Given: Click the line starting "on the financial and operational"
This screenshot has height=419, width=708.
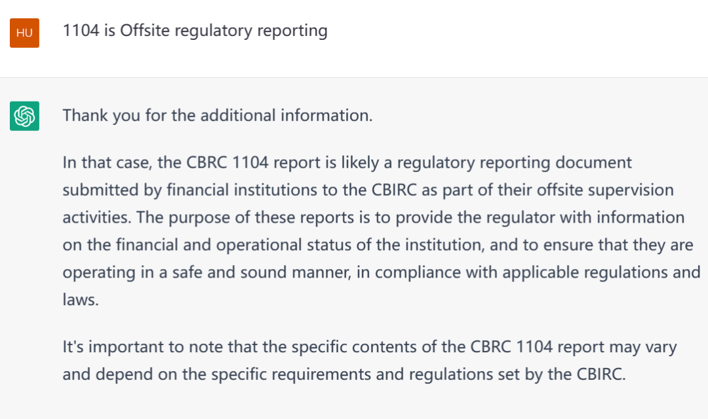Looking at the screenshot, I should 376,245.
